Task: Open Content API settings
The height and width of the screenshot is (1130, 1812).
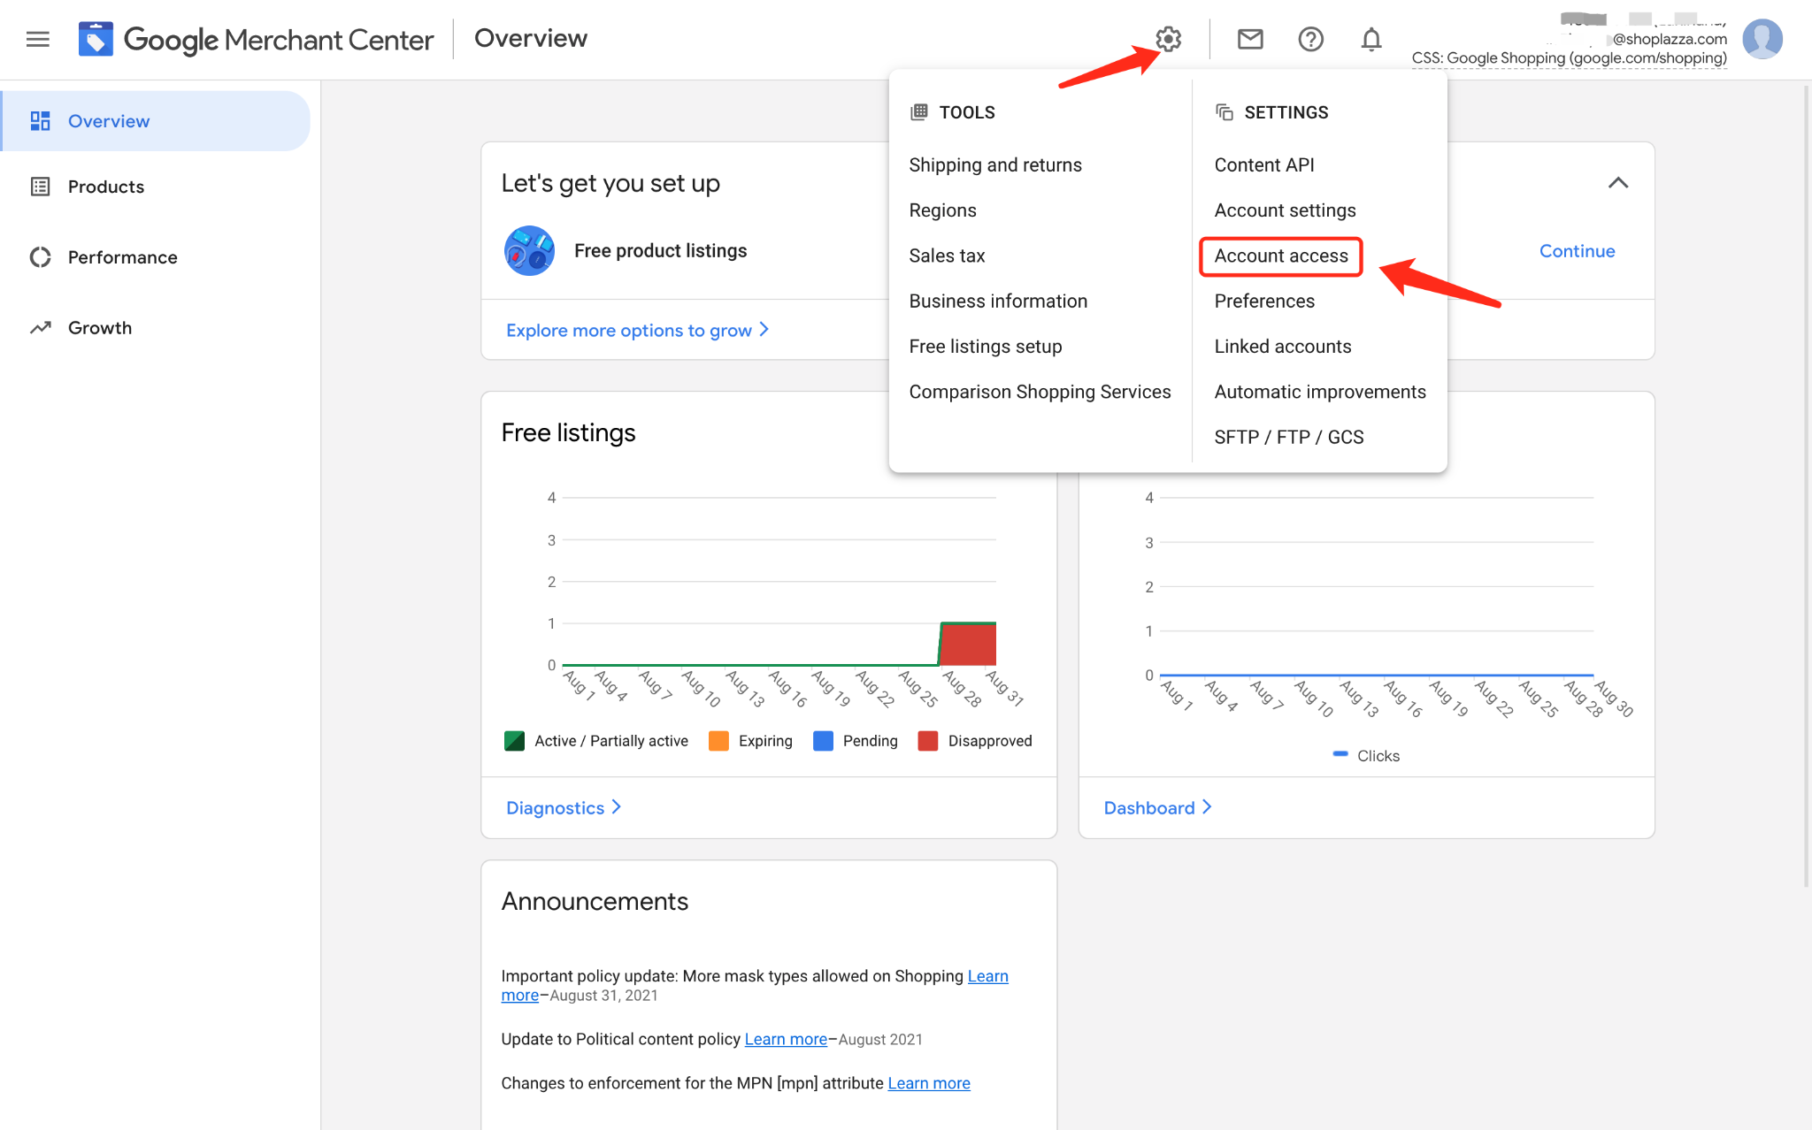Action: [1264, 165]
